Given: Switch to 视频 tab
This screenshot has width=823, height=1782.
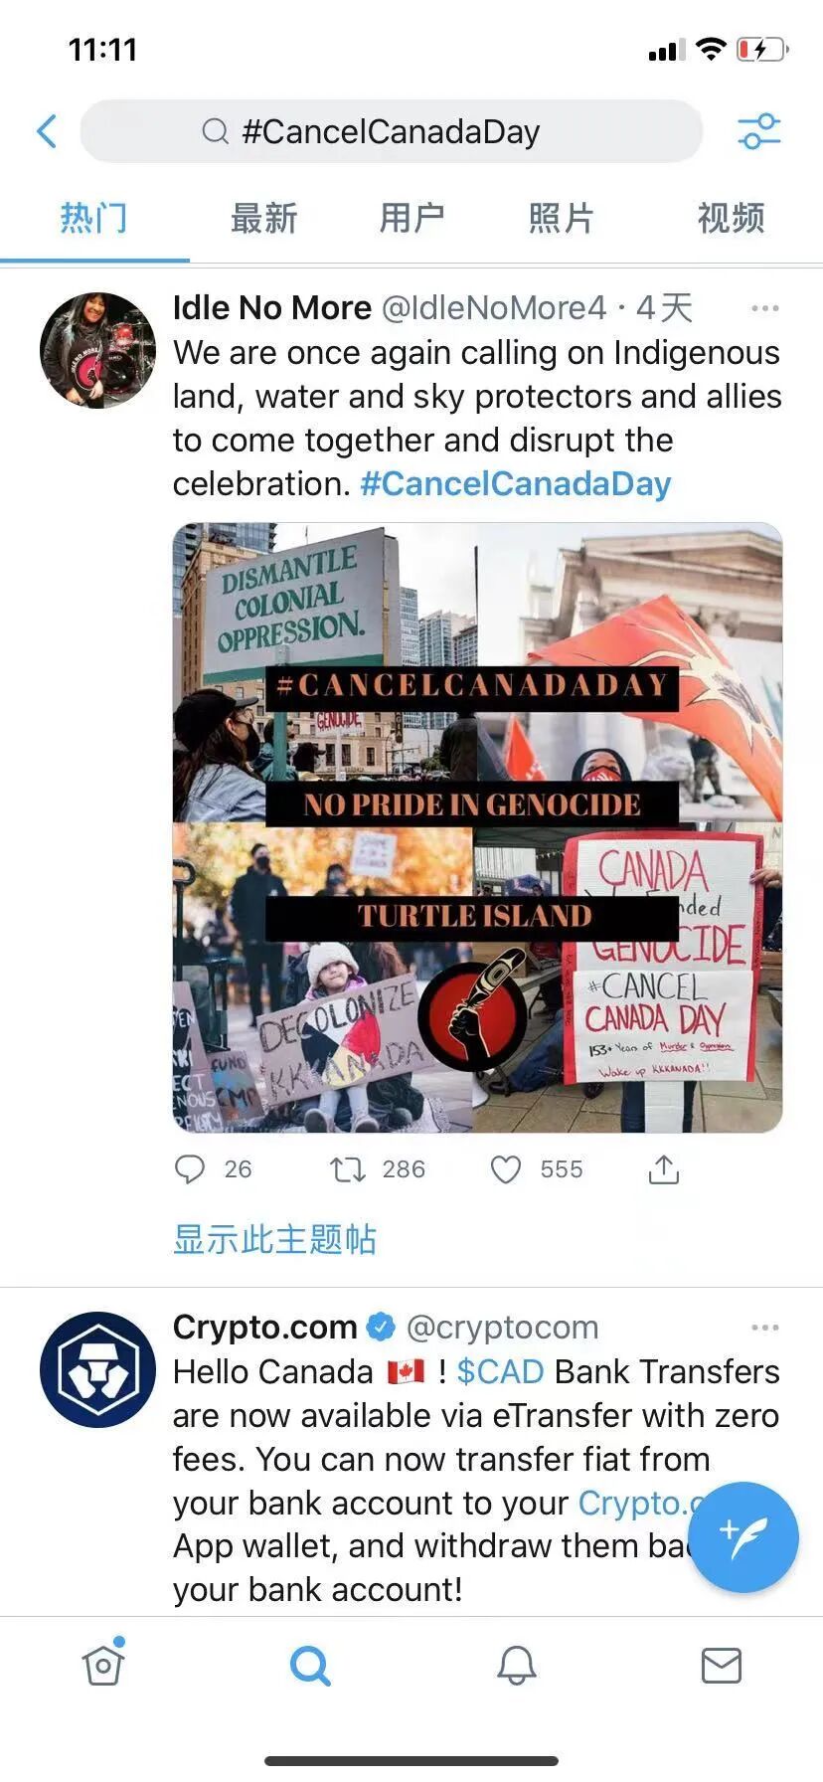Looking at the screenshot, I should point(732,218).
